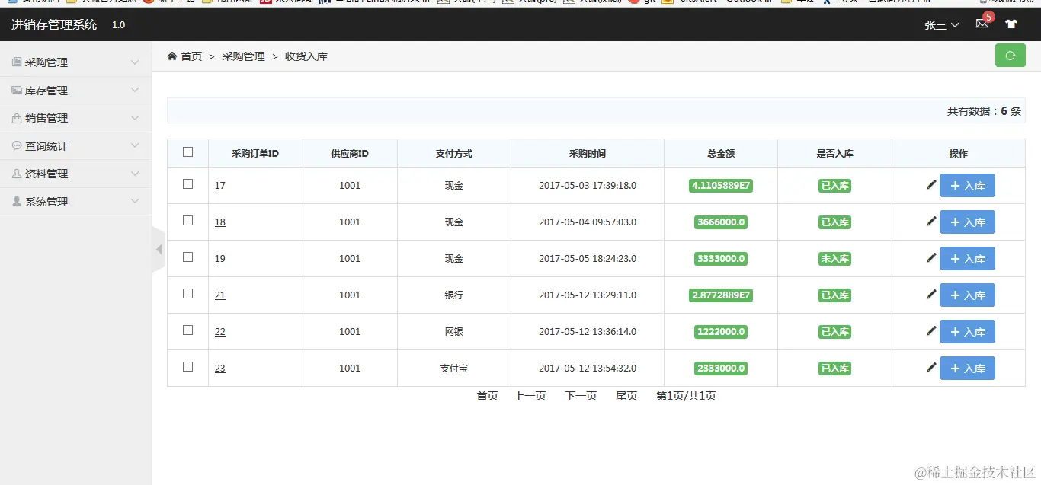The height and width of the screenshot is (485, 1041).
Task: Open purchase order ID 23 link
Action: (219, 368)
